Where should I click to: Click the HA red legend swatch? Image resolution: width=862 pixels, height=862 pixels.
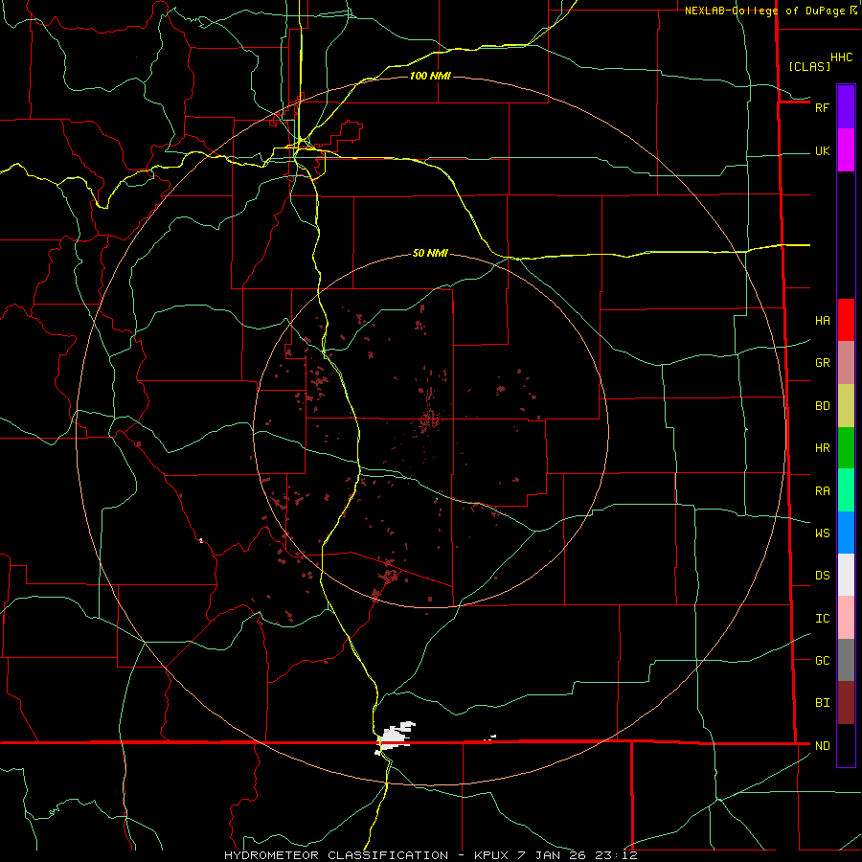click(x=846, y=320)
